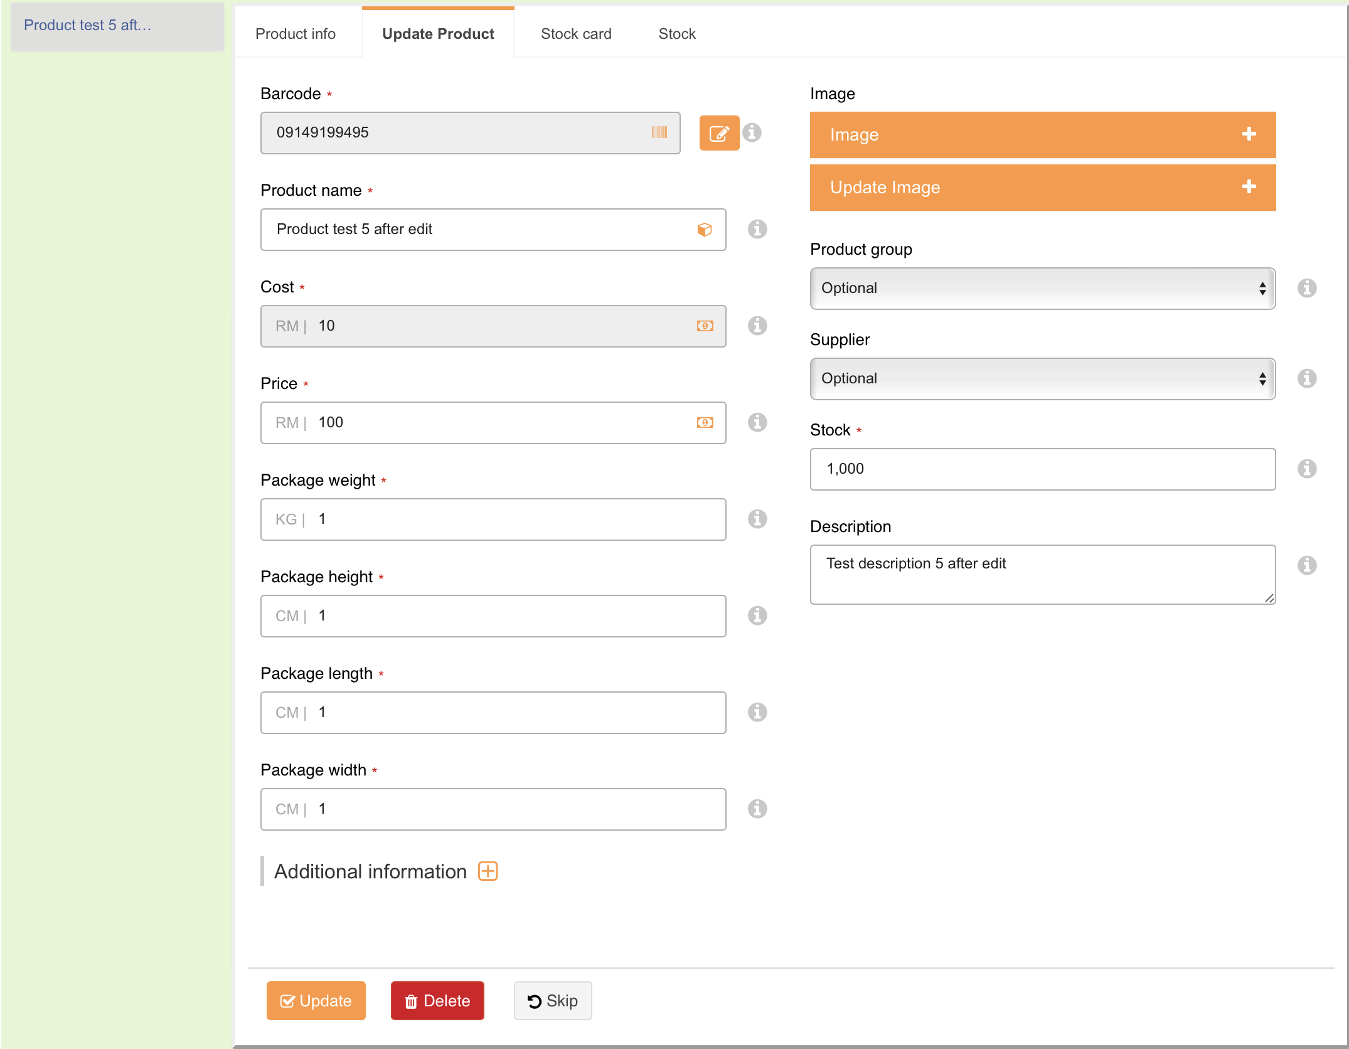Switch to the Stock card tab
This screenshot has width=1349, height=1049.
575,34
